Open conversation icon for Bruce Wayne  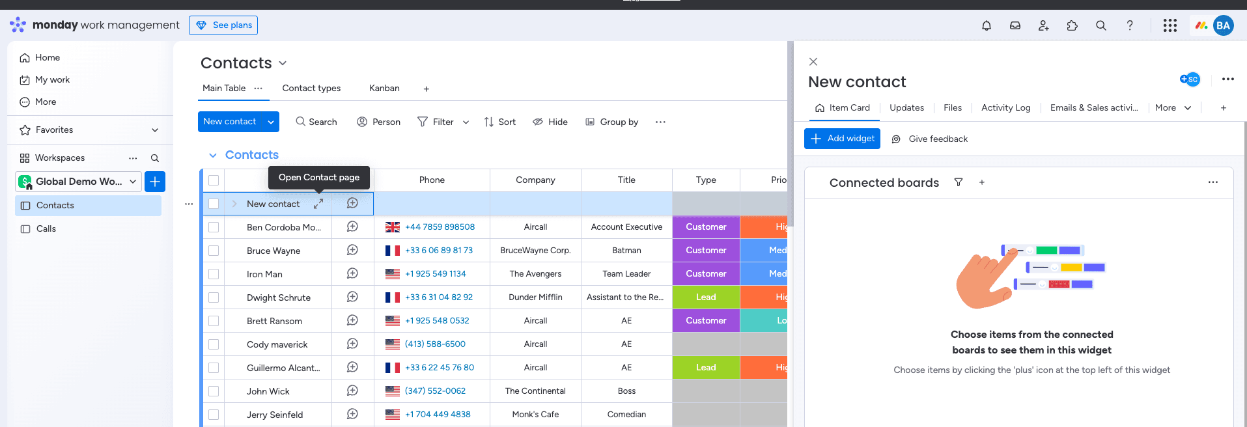pyautogui.click(x=352, y=250)
